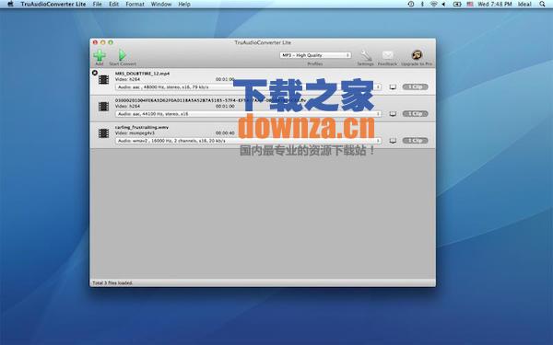Click the Wed 7:48 PM clock
The height and width of the screenshot is (345, 553).
495,5
